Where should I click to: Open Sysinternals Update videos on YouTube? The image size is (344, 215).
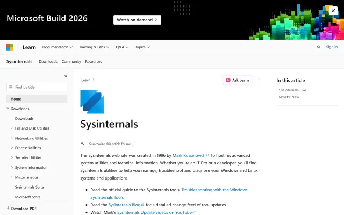click(x=156, y=212)
